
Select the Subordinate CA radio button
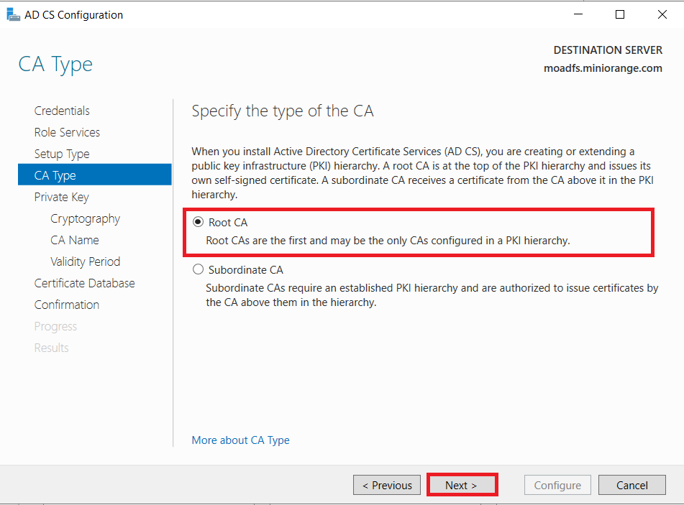click(198, 269)
